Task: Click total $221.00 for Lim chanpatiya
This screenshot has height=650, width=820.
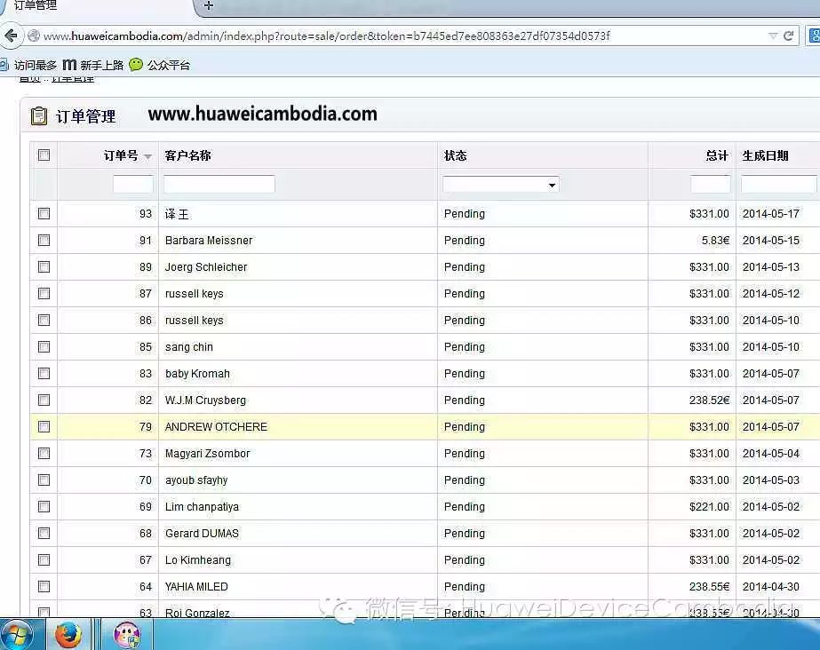Action: tap(709, 507)
